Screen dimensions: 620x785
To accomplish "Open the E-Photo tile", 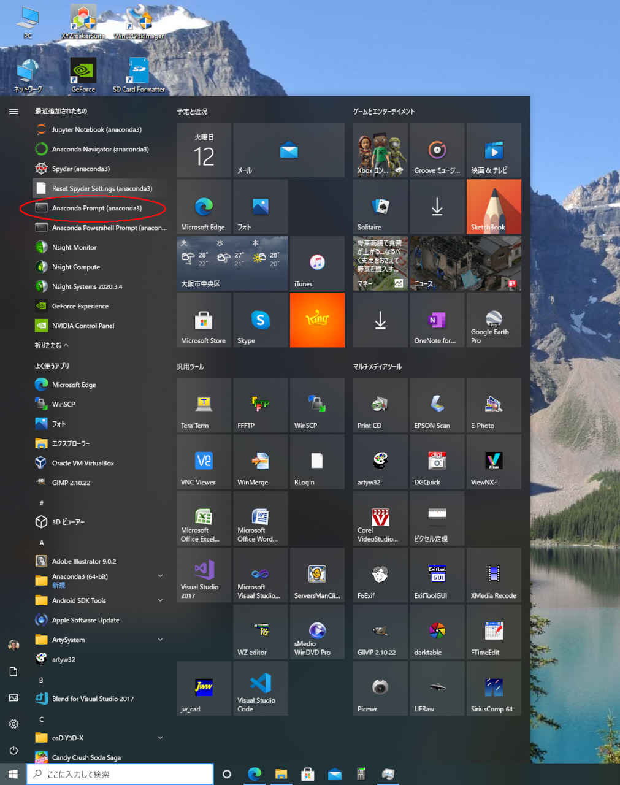I will (x=494, y=405).
